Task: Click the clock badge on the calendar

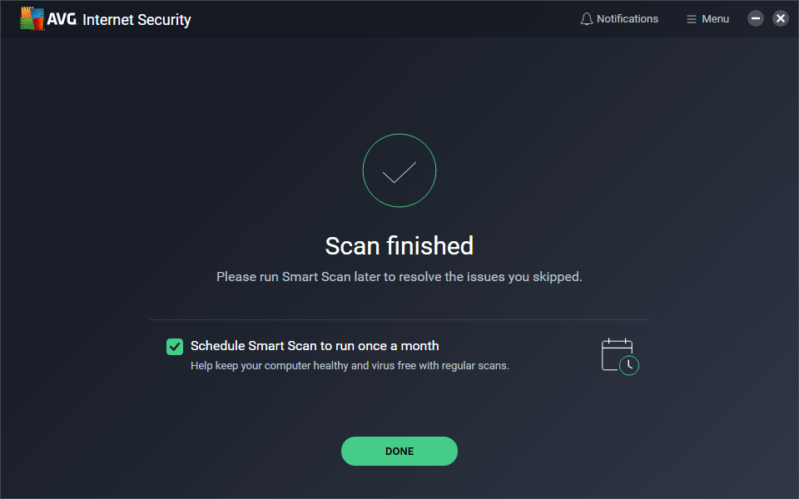Action: [630, 365]
